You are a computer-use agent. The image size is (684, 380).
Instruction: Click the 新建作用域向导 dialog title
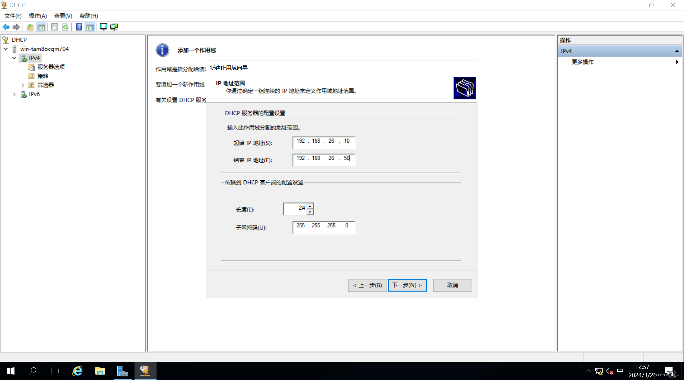[x=229, y=68]
